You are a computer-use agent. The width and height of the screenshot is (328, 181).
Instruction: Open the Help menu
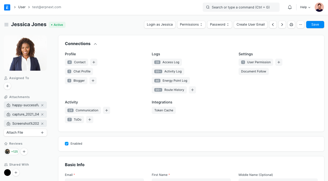pos(305,7)
